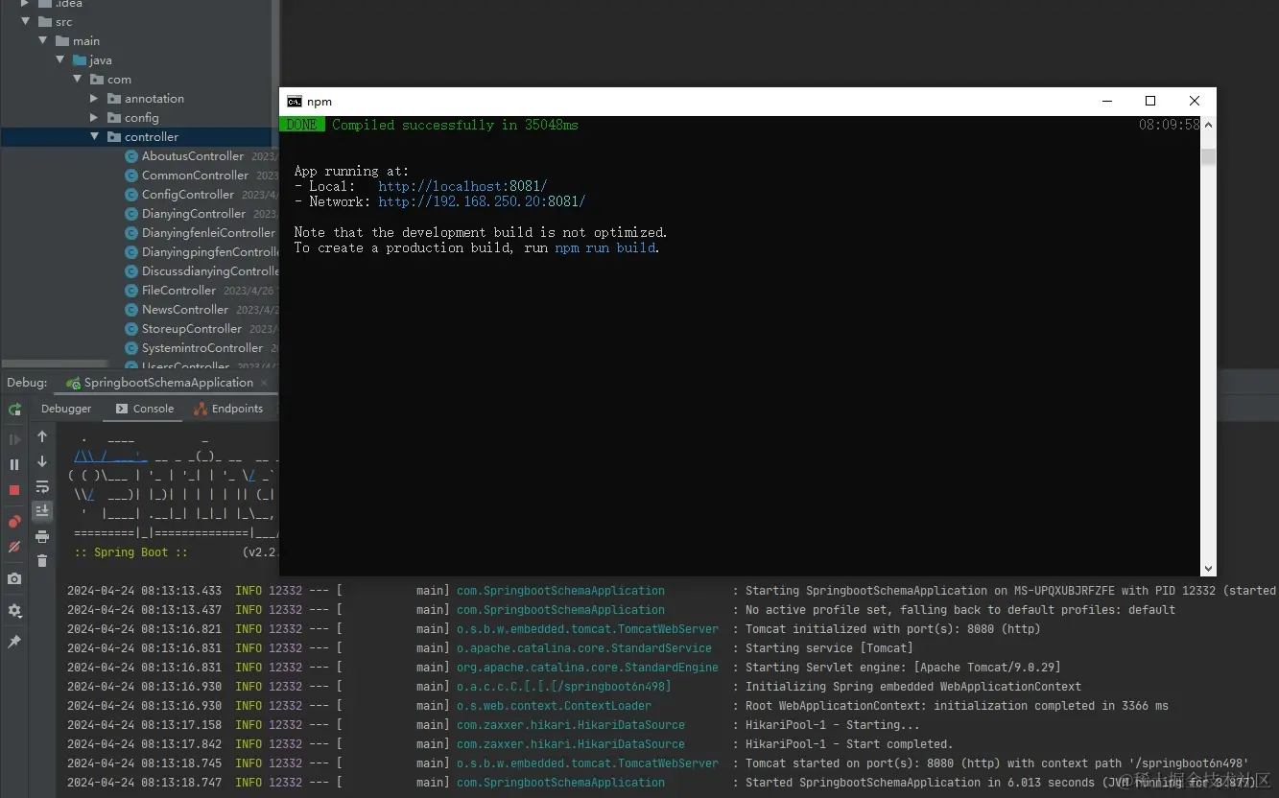Maximize the npm window
This screenshot has width=1279, height=798.
(1150, 101)
